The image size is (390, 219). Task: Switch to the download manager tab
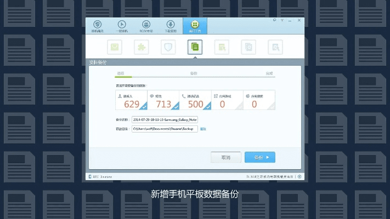pyautogui.click(x=171, y=26)
